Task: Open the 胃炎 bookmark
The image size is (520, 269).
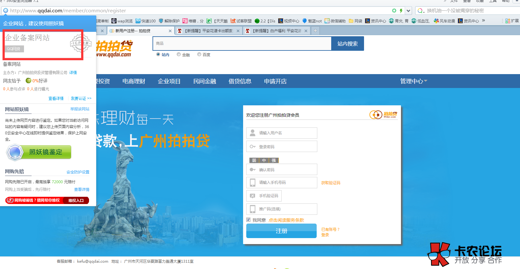Action: click(398, 21)
